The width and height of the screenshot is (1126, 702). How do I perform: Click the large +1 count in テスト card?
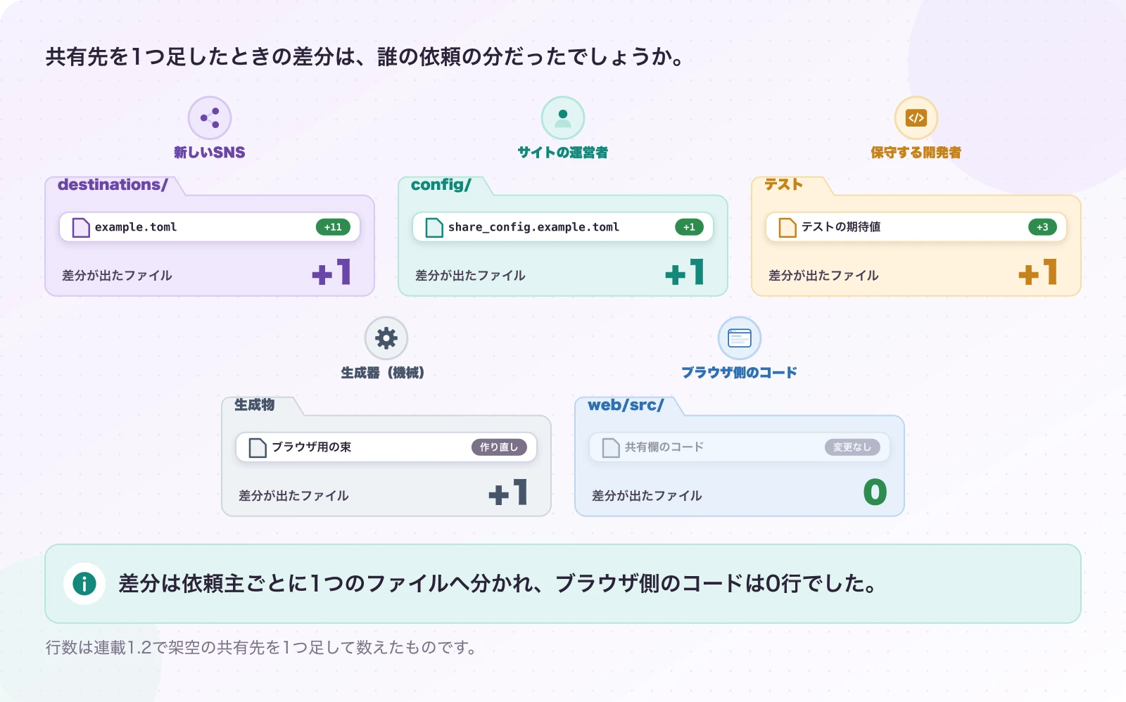(x=1038, y=272)
